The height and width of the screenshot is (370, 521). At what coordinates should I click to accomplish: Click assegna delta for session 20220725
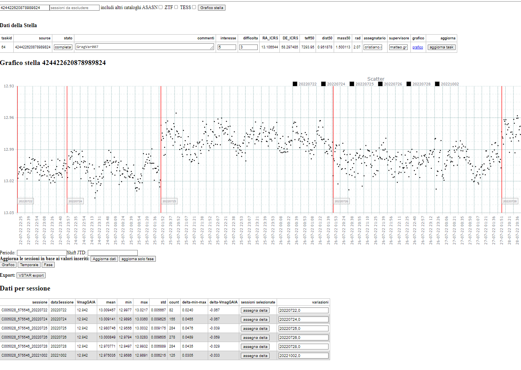pos(255,329)
